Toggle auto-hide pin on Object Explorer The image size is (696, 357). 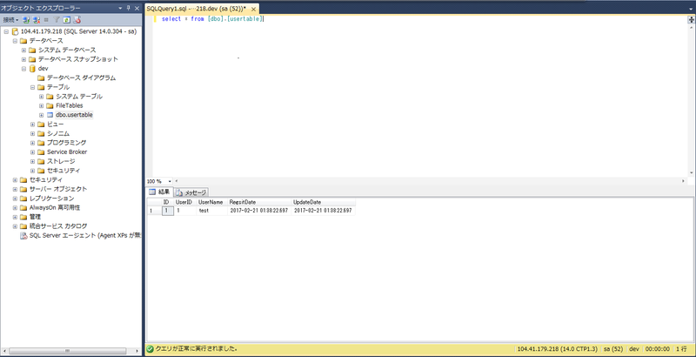[129, 9]
